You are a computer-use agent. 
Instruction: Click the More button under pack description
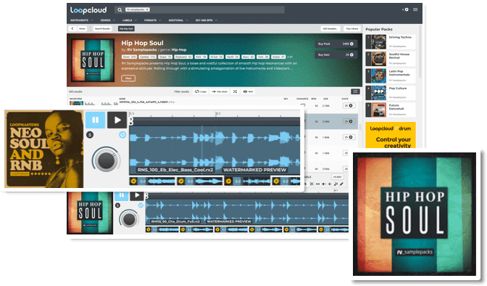coord(128,78)
